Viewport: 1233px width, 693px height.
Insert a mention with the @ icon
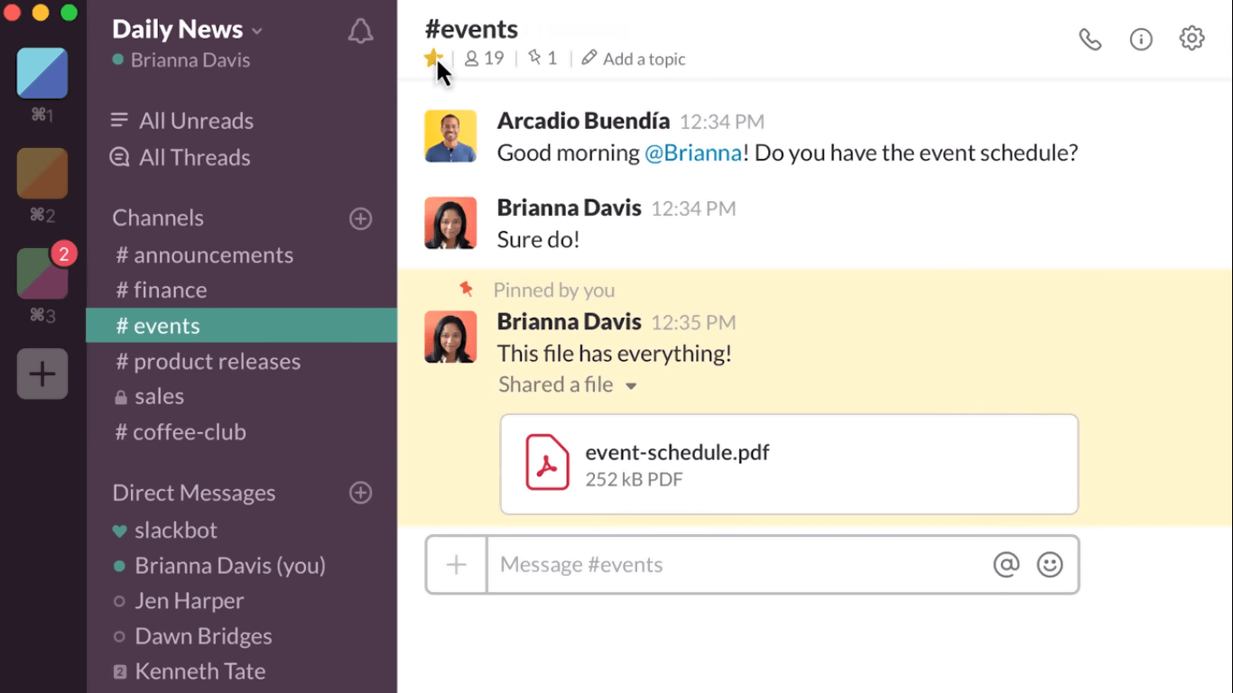tap(1006, 565)
